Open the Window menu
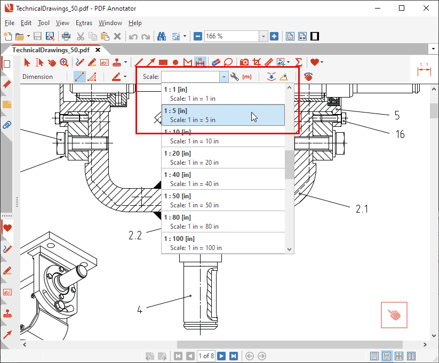This screenshot has width=439, height=363. coord(110,23)
